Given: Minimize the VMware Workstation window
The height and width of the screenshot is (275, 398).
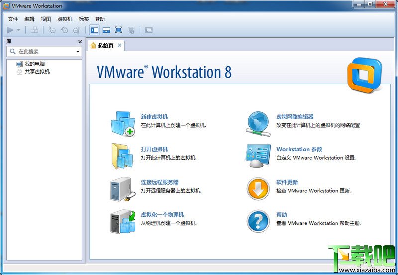Looking at the screenshot, I should coord(359,4).
